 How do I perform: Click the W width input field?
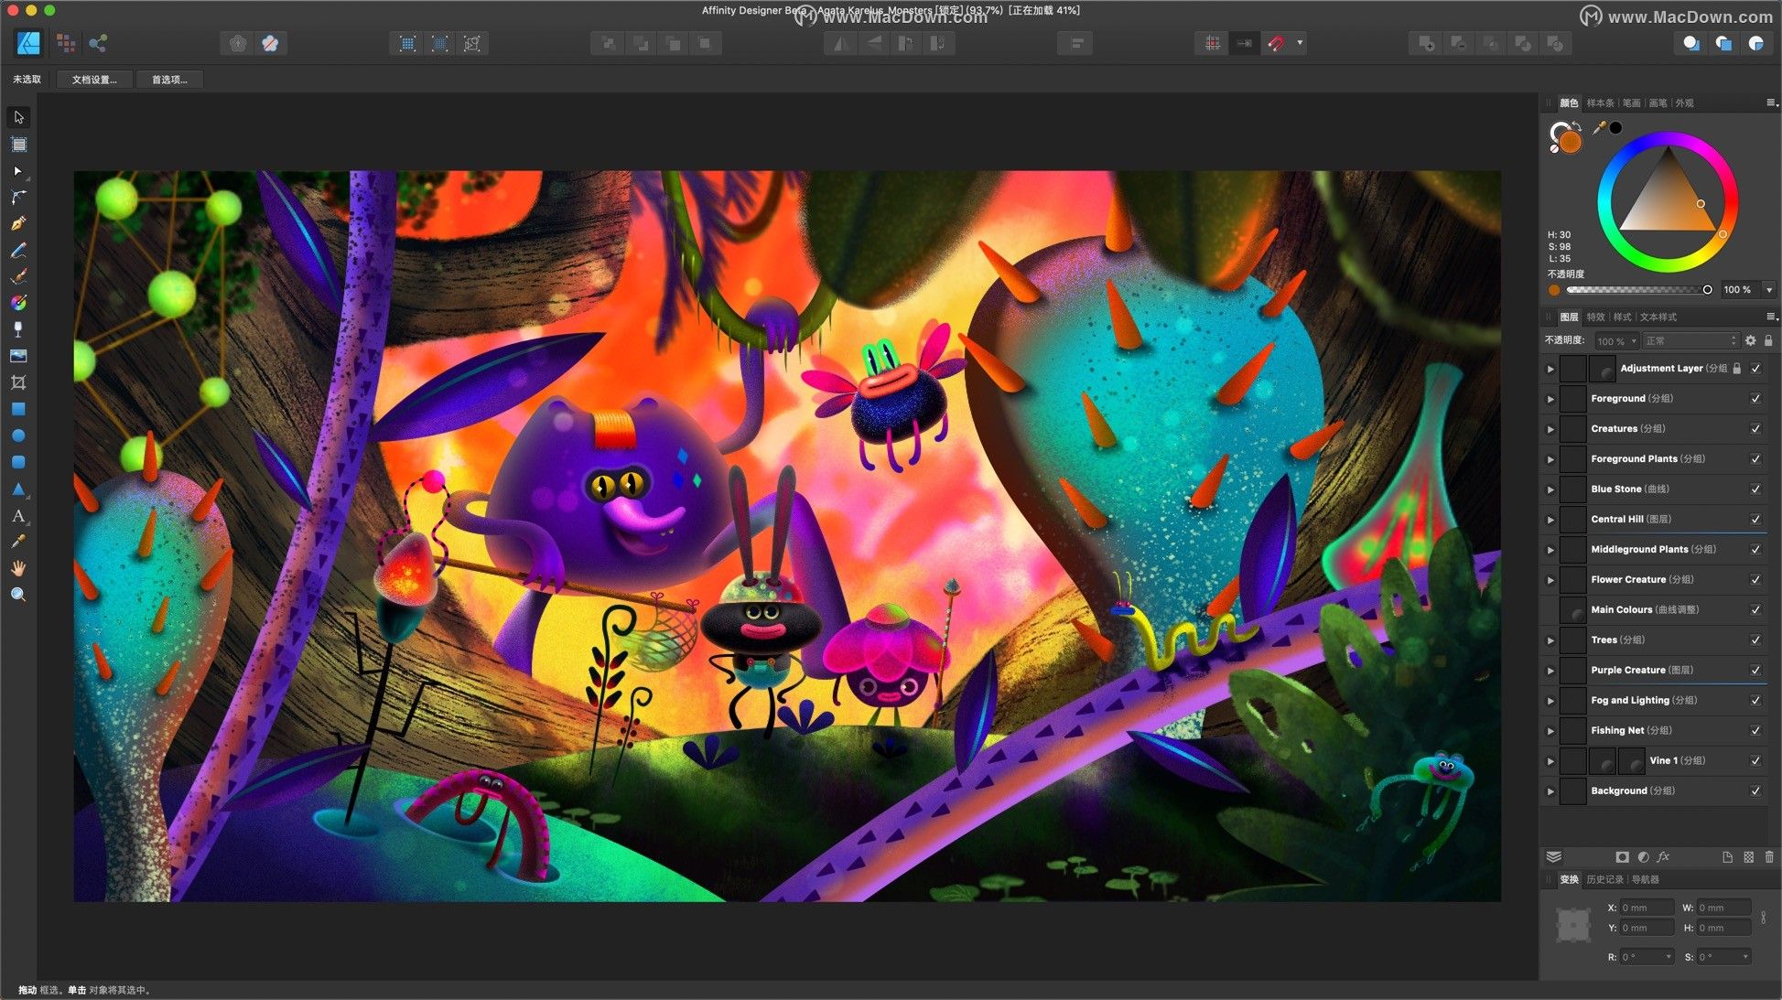click(x=1723, y=908)
